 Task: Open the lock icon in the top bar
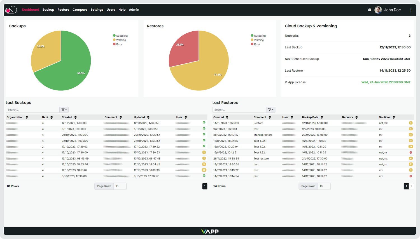(x=369, y=9)
